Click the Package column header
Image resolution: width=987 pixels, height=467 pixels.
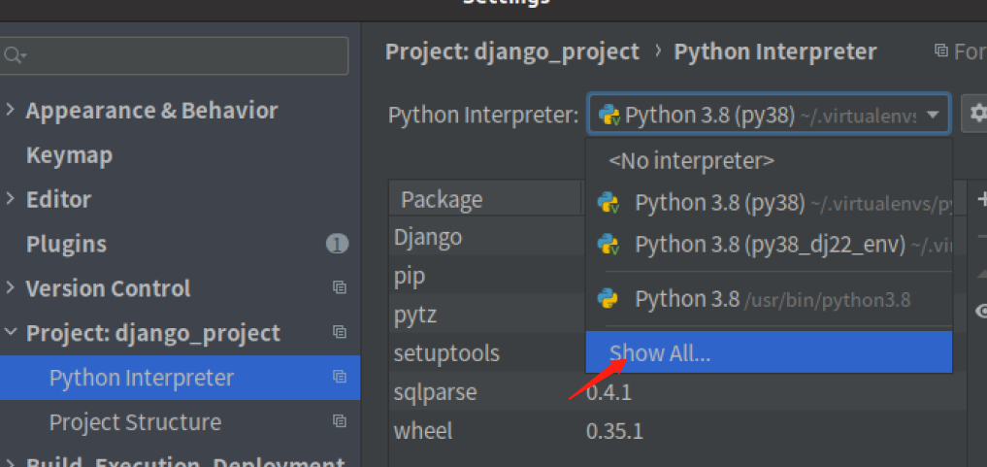tap(485, 199)
